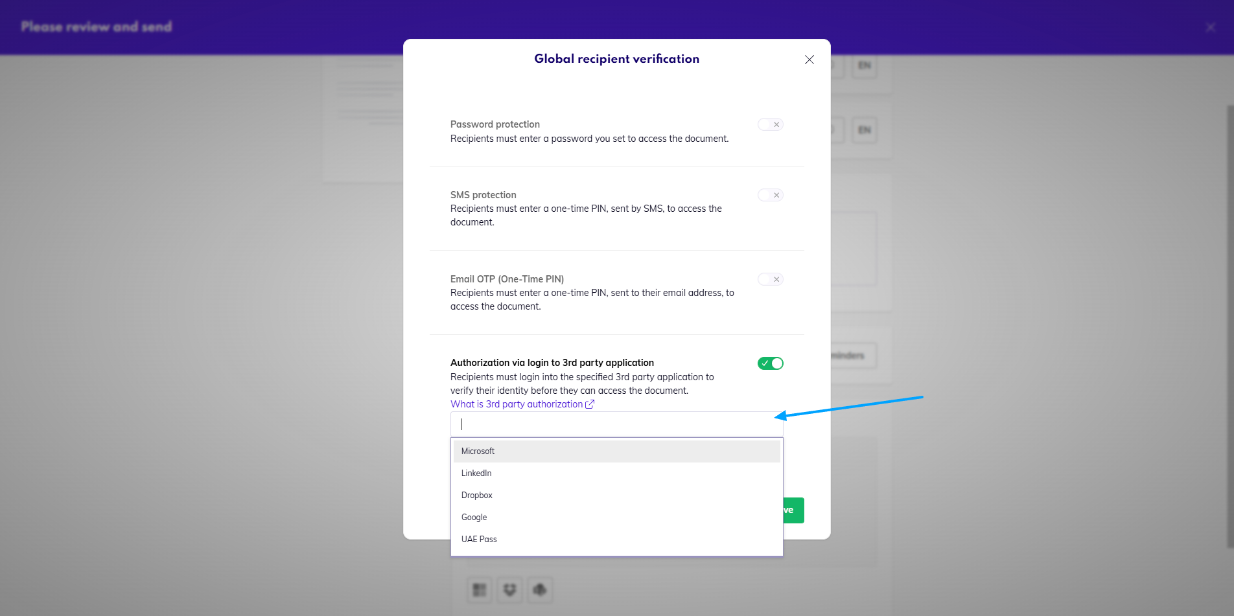Click the external-link icon beside 3rd party authorization

pyautogui.click(x=590, y=404)
